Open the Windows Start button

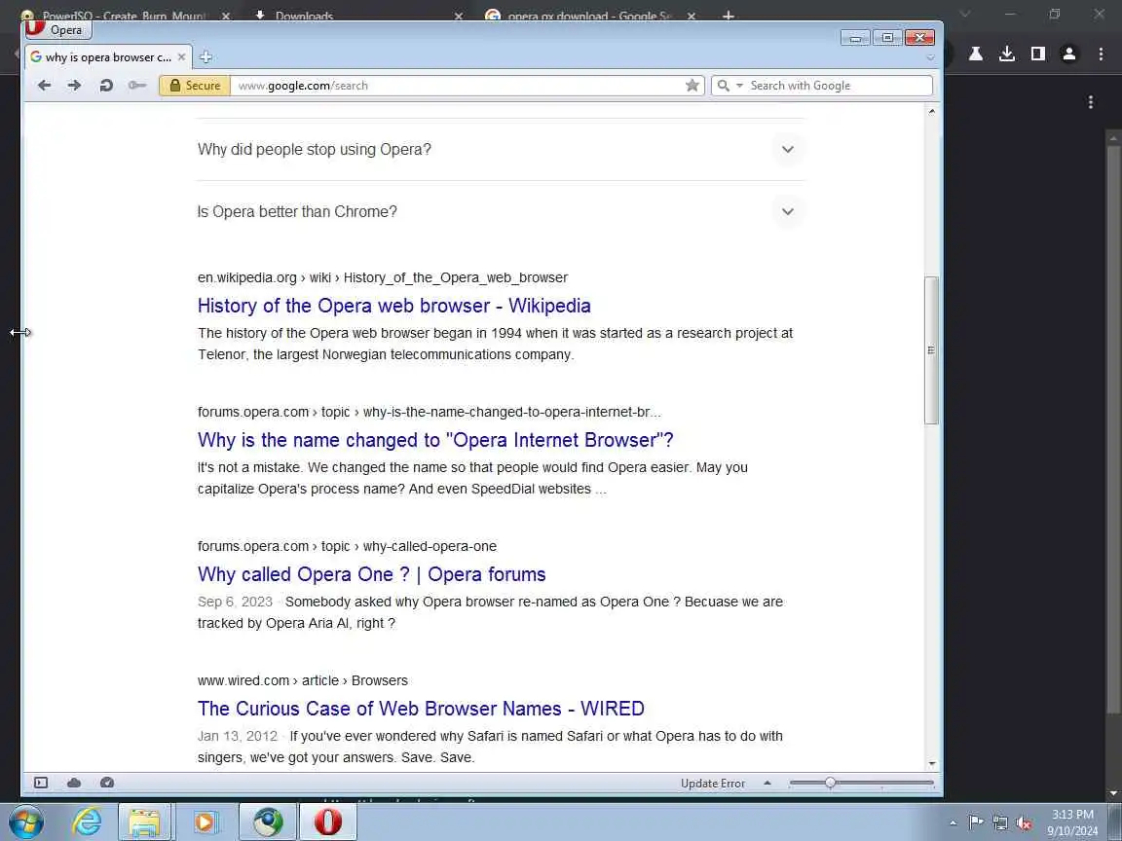[x=25, y=822]
